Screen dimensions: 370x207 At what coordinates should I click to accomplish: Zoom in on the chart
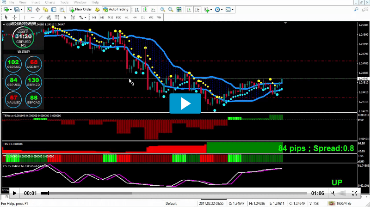[163, 9]
